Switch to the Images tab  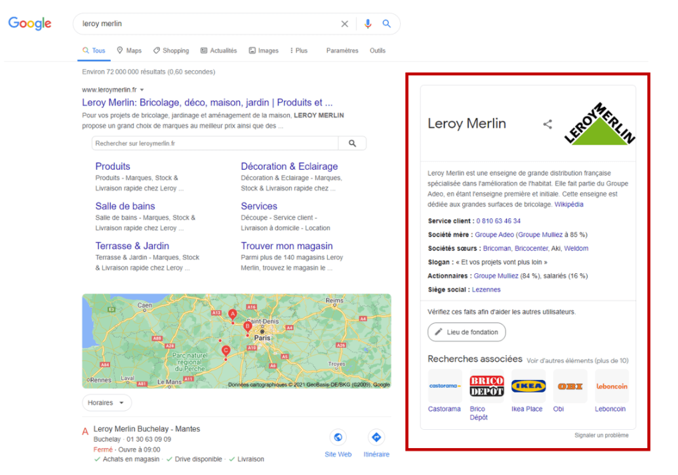tap(264, 50)
